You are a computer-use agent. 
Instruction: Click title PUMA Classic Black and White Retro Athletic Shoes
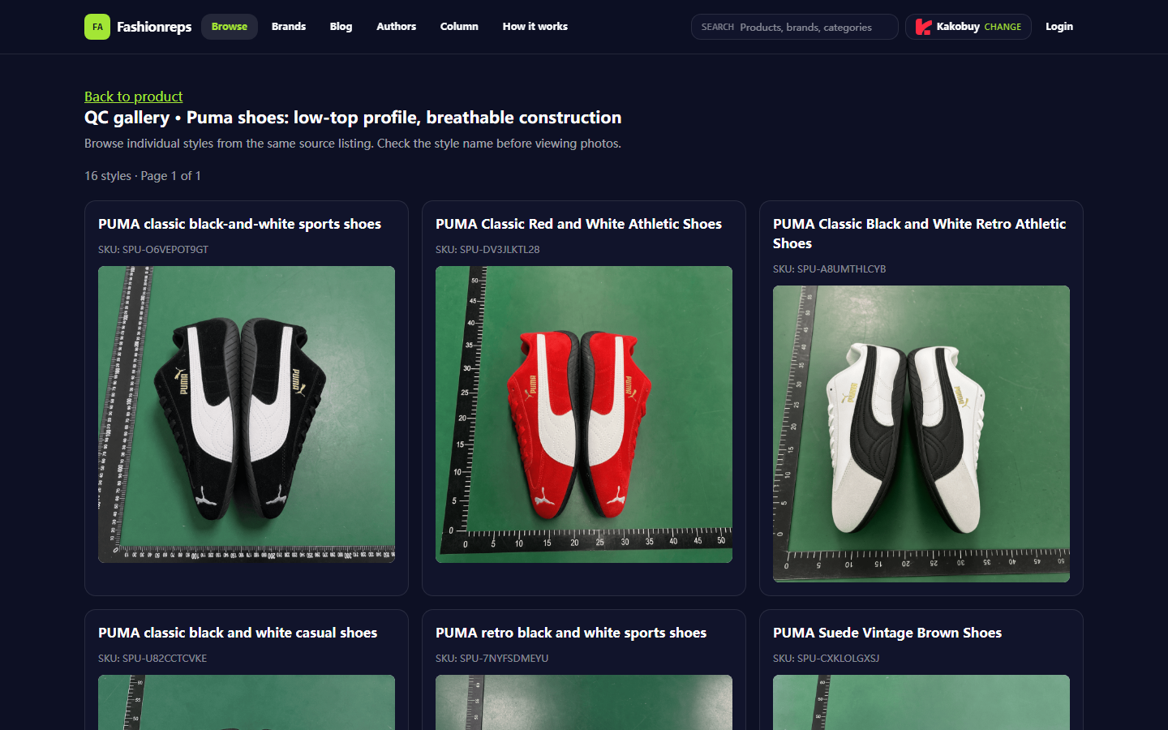[920, 234]
